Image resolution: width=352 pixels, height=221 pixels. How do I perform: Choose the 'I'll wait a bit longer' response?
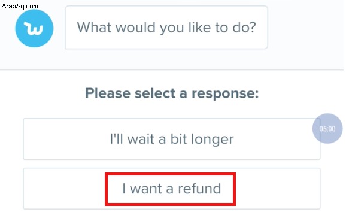(172, 139)
